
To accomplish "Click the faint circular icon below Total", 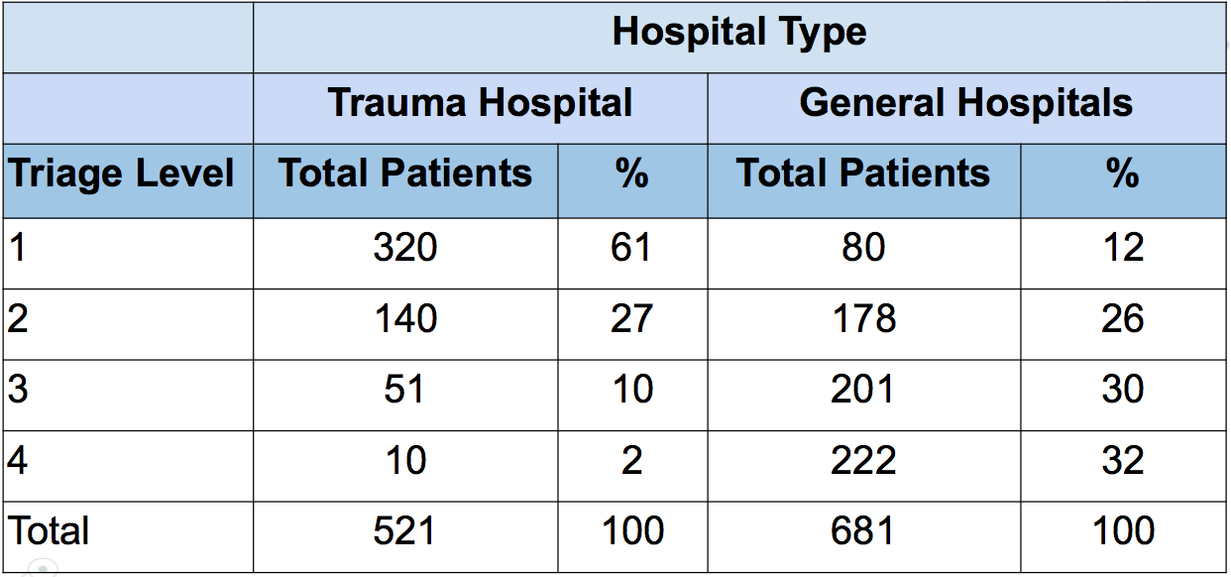I will [x=44, y=568].
